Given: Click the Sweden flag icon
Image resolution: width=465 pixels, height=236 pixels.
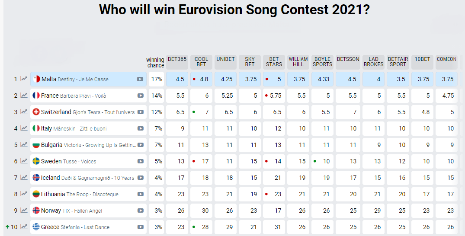Looking at the screenshot, I should (36, 161).
